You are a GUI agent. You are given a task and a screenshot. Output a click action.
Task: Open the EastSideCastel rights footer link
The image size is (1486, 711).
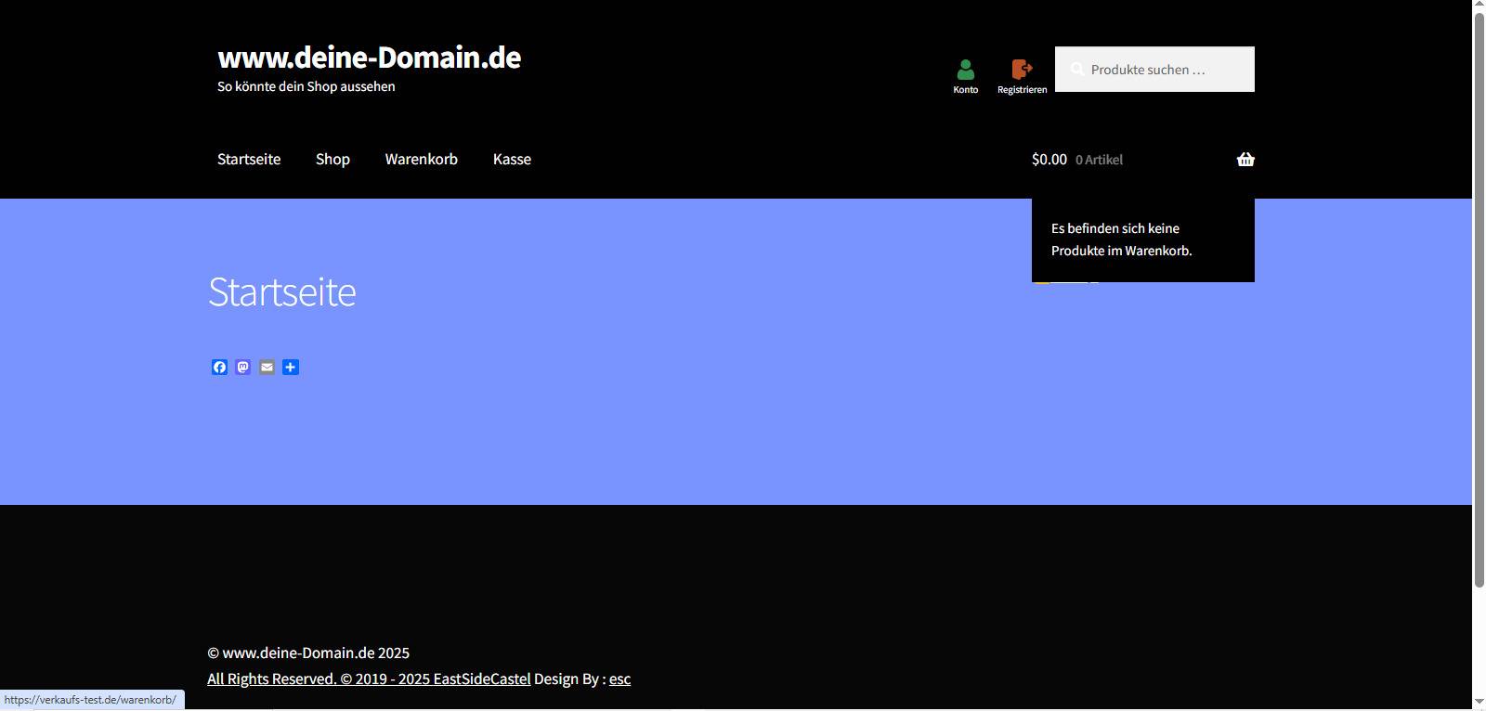pyautogui.click(x=369, y=679)
